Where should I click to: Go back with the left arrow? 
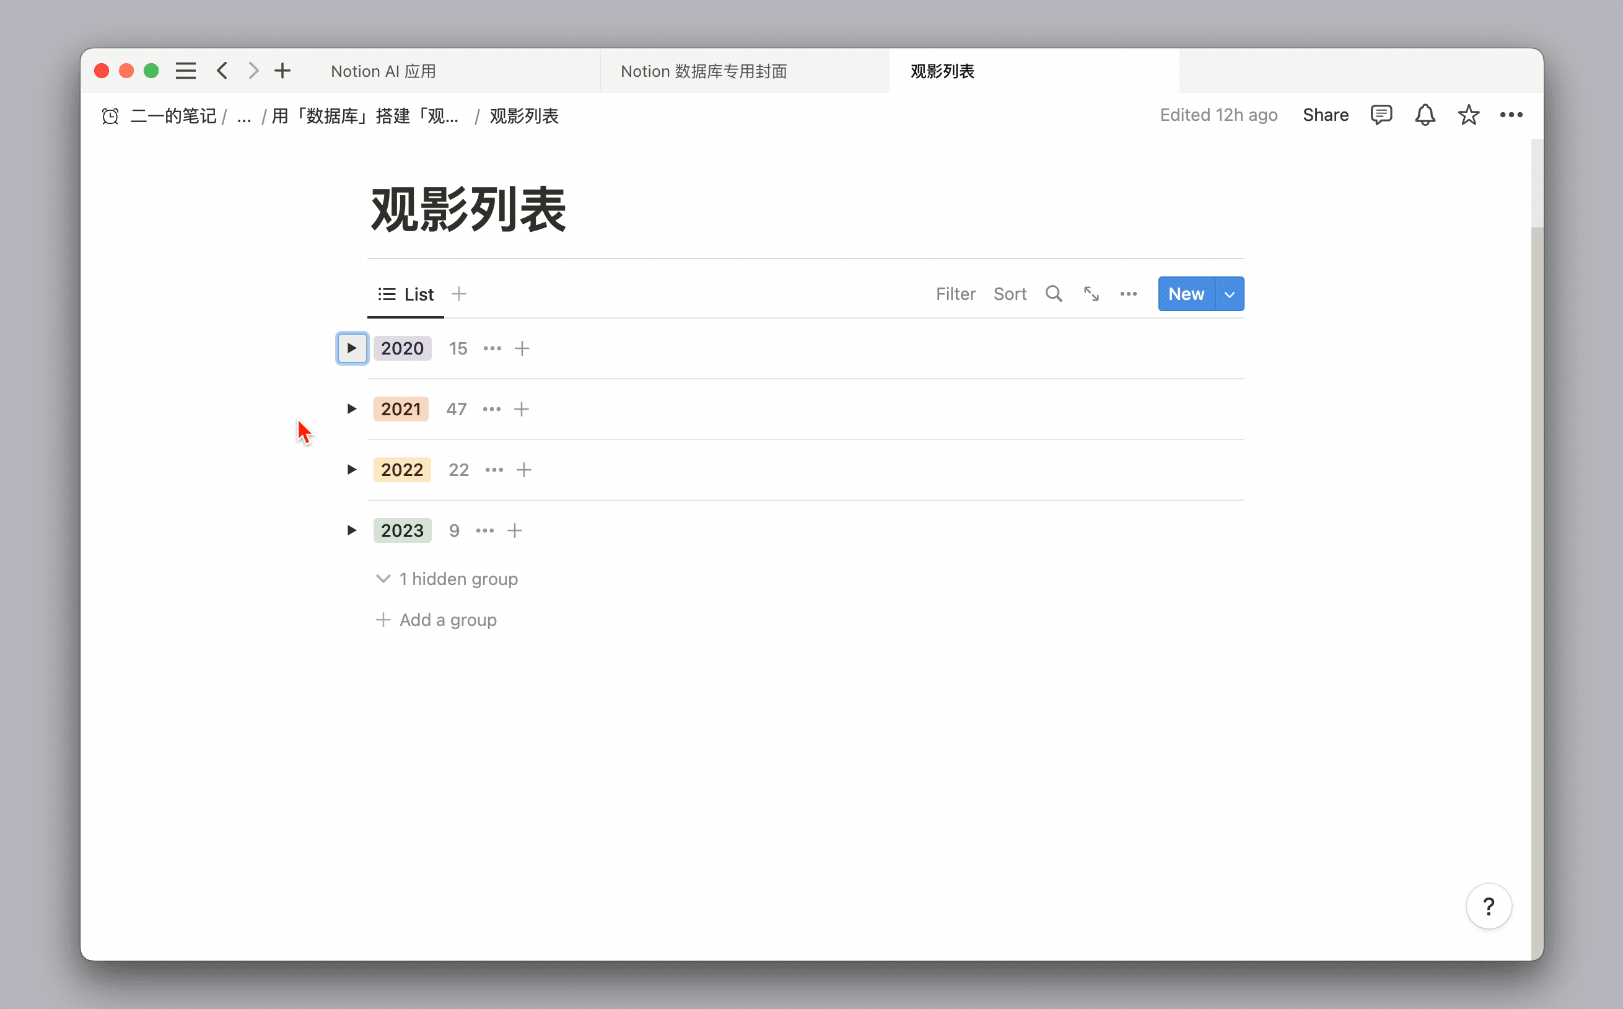(222, 71)
